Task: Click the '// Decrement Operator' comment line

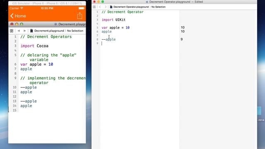Action: [x=123, y=12]
